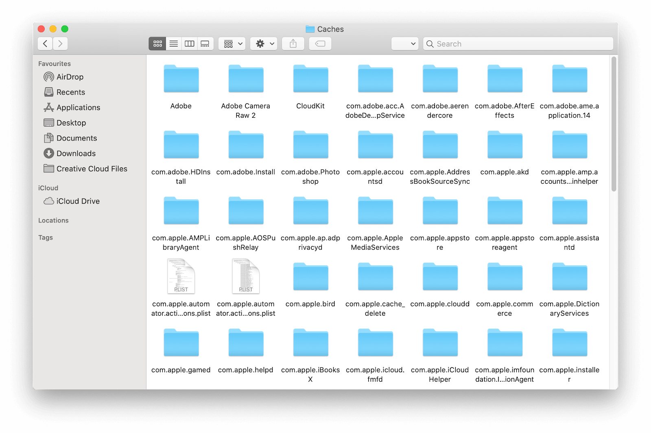Viewport: 651px width, 433px height.
Task: Select the com.apple.bird folder
Action: coord(310,277)
